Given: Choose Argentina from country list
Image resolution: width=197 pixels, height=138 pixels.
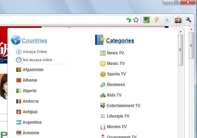Looking at the screenshot, I should pyautogui.click(x=32, y=122).
